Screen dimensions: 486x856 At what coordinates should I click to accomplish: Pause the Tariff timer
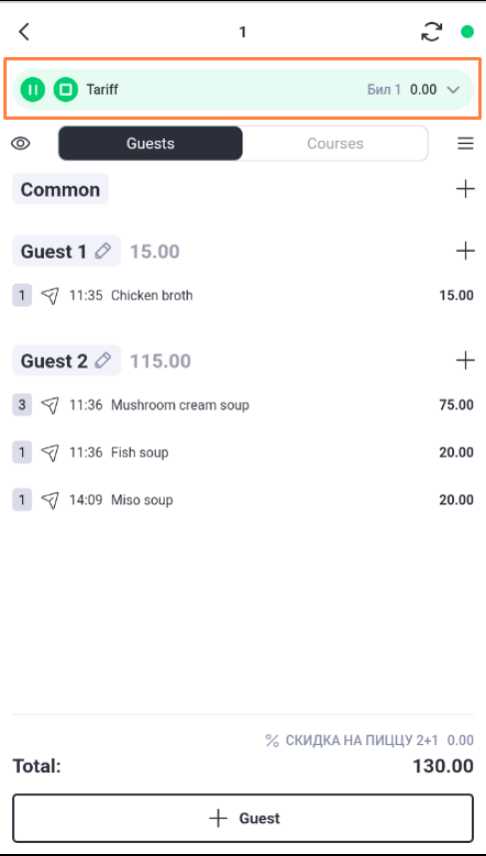(33, 90)
